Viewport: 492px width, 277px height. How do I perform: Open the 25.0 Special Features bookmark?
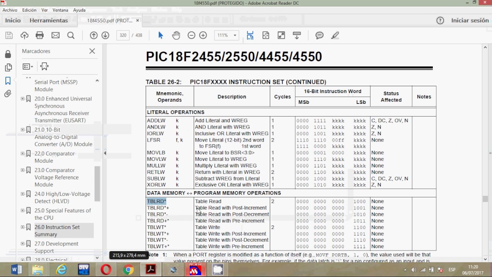63,214
